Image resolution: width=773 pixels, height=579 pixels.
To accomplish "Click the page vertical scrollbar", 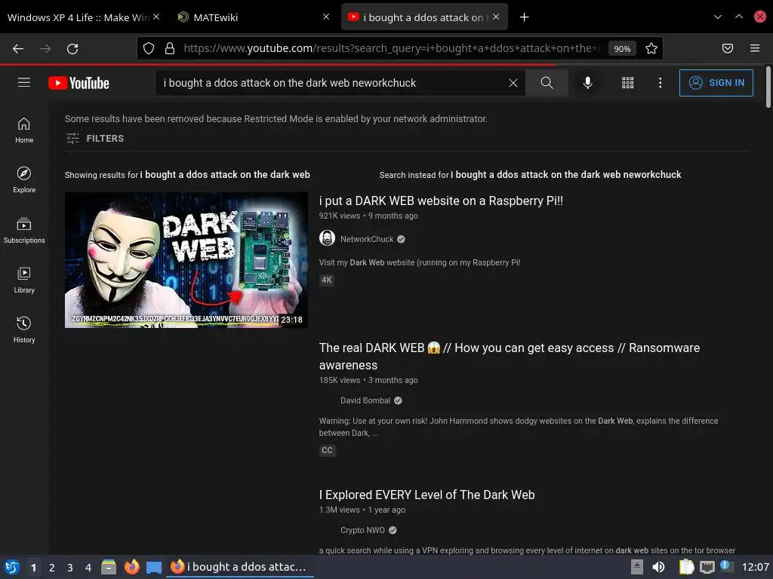I will 768,87.
